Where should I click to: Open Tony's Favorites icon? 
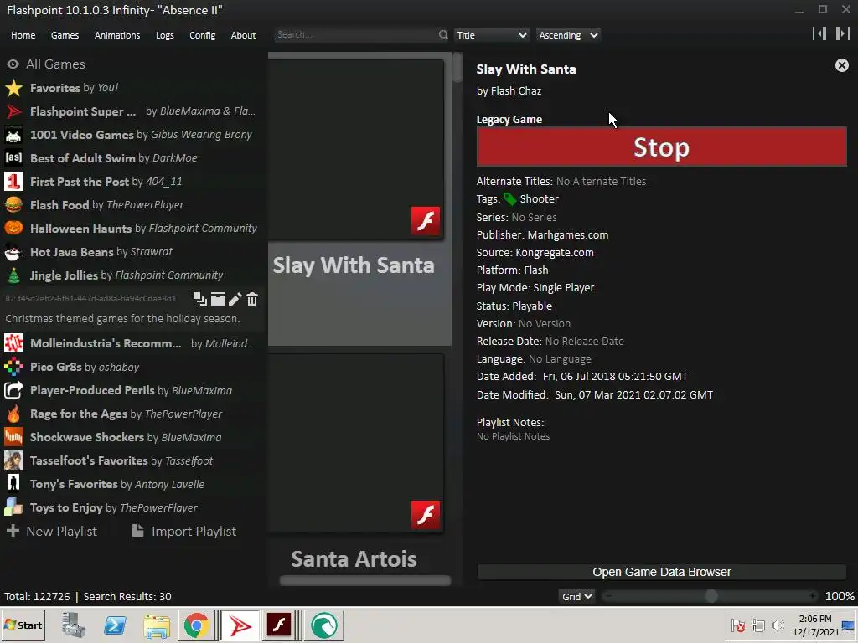13,484
